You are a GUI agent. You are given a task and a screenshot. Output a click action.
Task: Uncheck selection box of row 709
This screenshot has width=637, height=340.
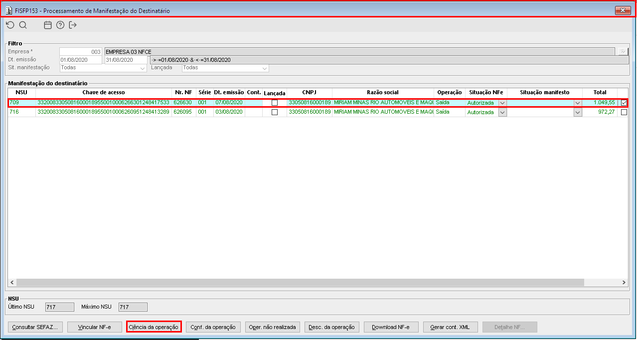coord(624,103)
